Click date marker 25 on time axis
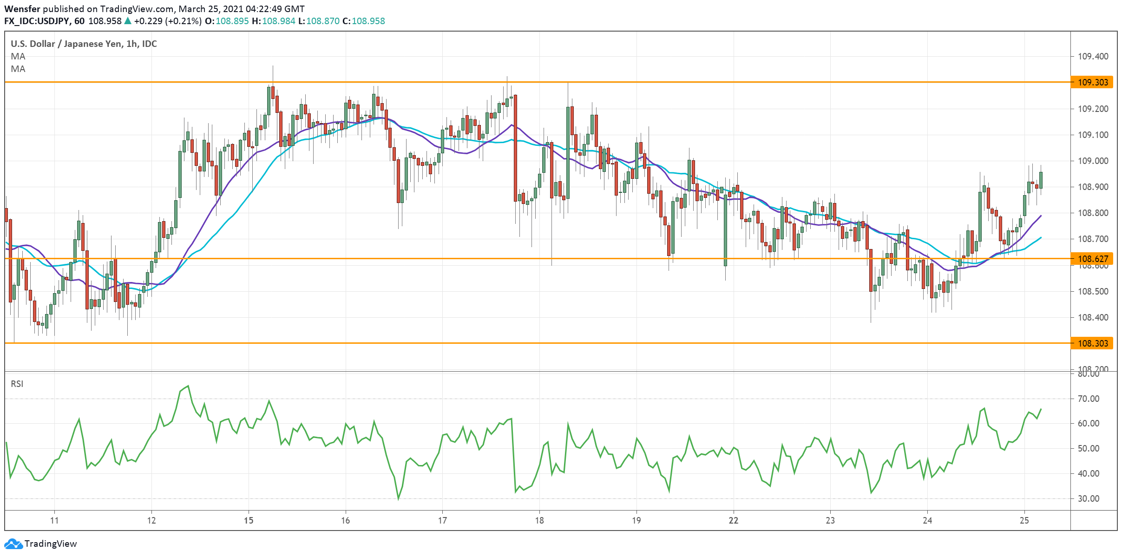Image resolution: width=1122 pixels, height=557 pixels. pos(1024,520)
